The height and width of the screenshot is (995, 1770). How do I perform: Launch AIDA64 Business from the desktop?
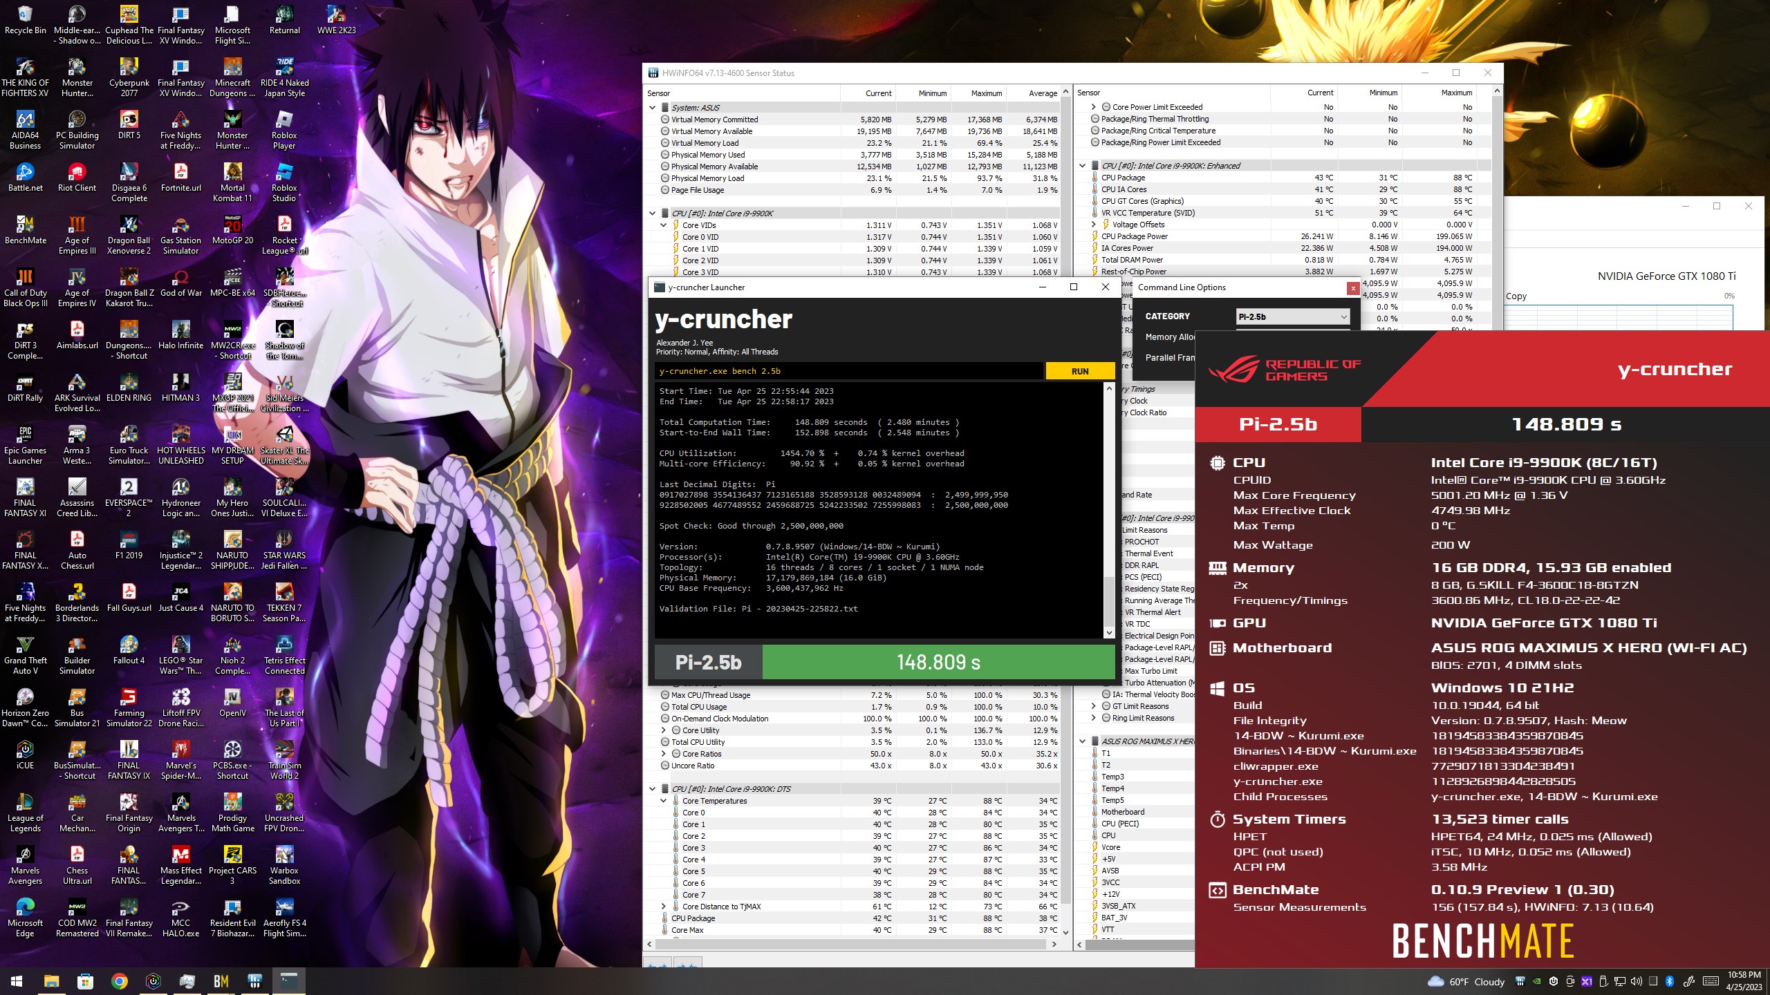[x=25, y=130]
